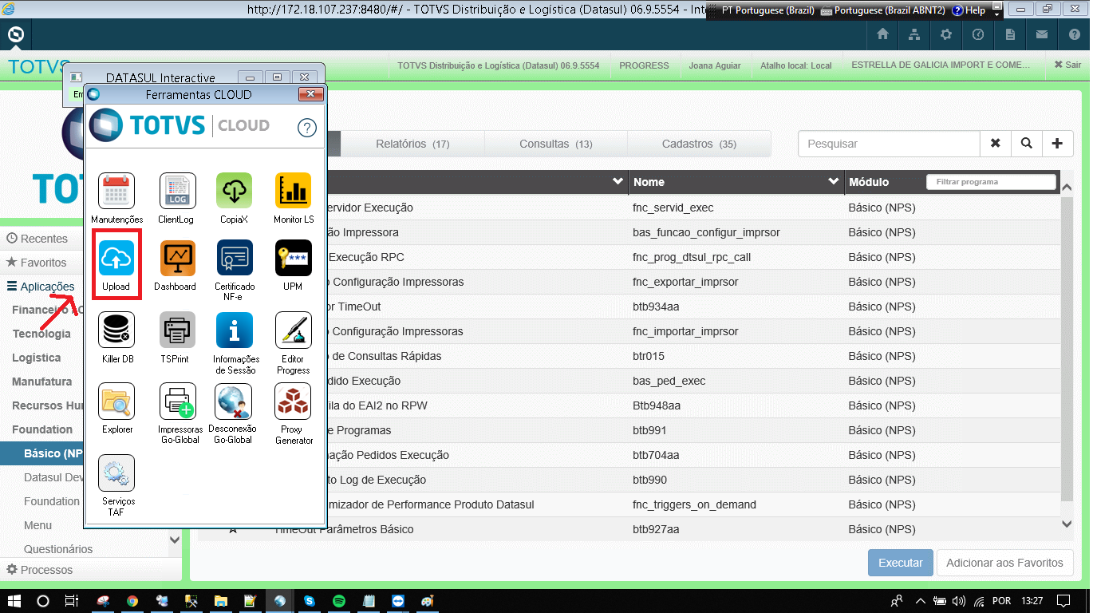
Task: Click the Executar button
Action: click(901, 563)
